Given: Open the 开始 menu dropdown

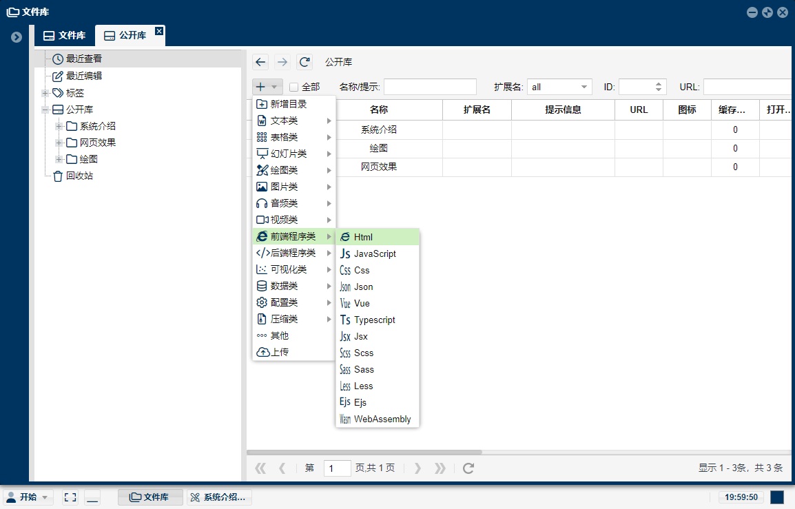Looking at the screenshot, I should click(x=25, y=497).
